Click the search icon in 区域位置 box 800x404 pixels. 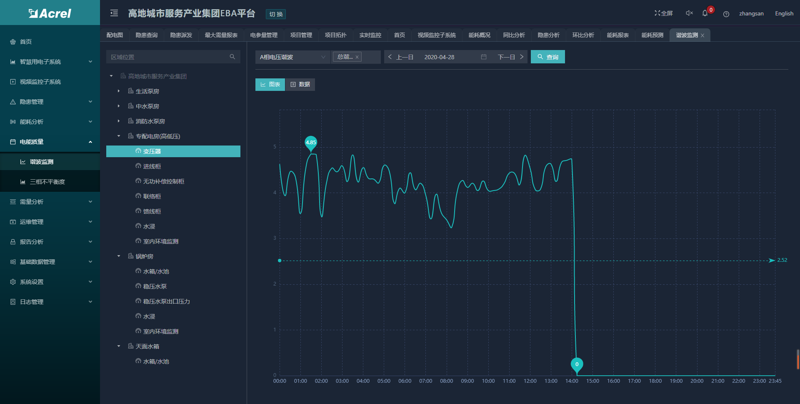232,57
